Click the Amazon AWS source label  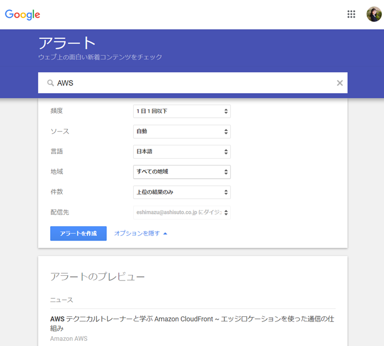[69, 339]
